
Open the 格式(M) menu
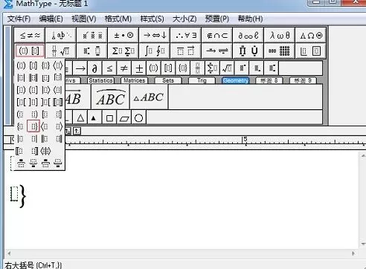[x=118, y=19]
